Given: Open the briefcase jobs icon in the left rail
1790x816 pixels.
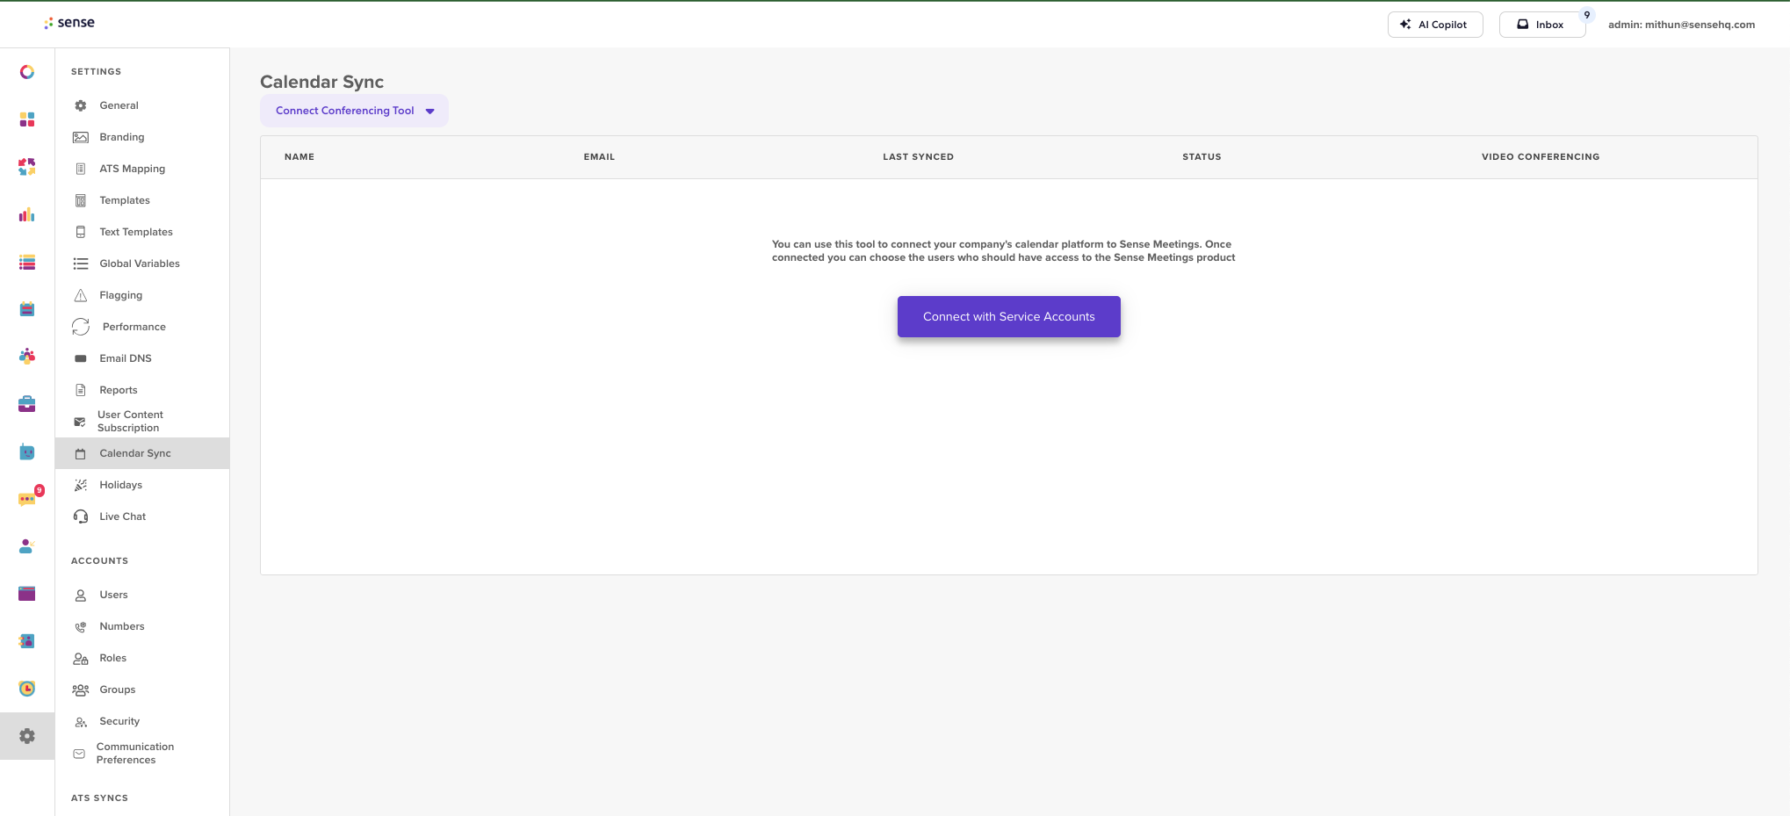Looking at the screenshot, I should [x=27, y=404].
